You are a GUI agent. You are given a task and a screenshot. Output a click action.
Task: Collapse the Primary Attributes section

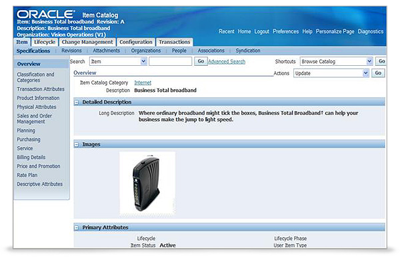(x=76, y=228)
